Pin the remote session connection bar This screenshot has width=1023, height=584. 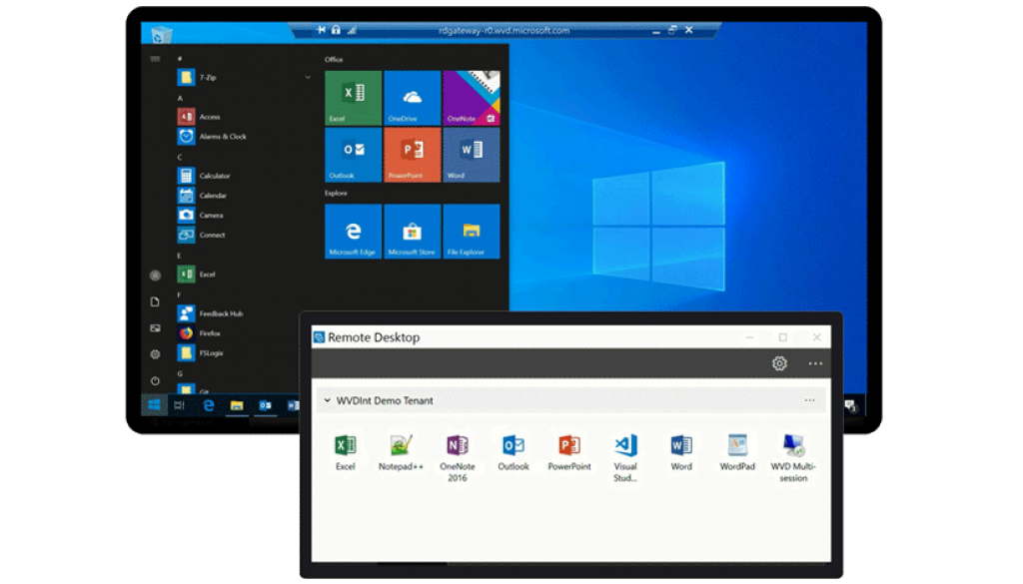pos(321,29)
